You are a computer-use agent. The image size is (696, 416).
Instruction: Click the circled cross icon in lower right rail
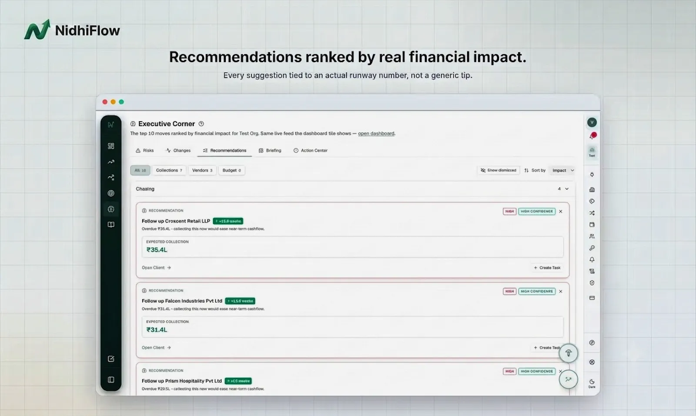592,362
